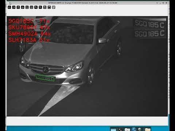Click the window menu icon in title bar
The image size is (175, 131).
(8, 3)
